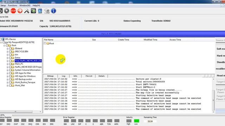Click the UNC error register indicator

[x=73, y=121]
